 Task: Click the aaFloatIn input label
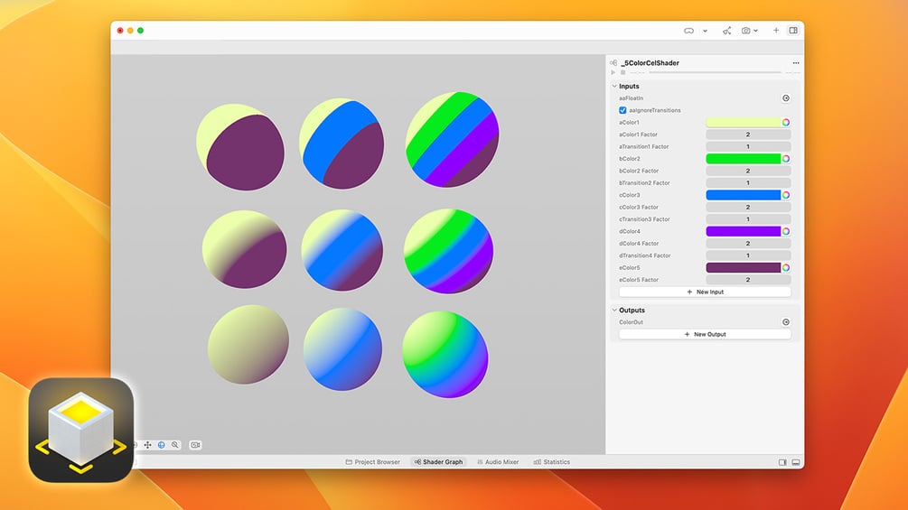coord(632,98)
